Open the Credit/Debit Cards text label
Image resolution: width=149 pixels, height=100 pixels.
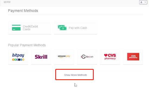point(30,28)
